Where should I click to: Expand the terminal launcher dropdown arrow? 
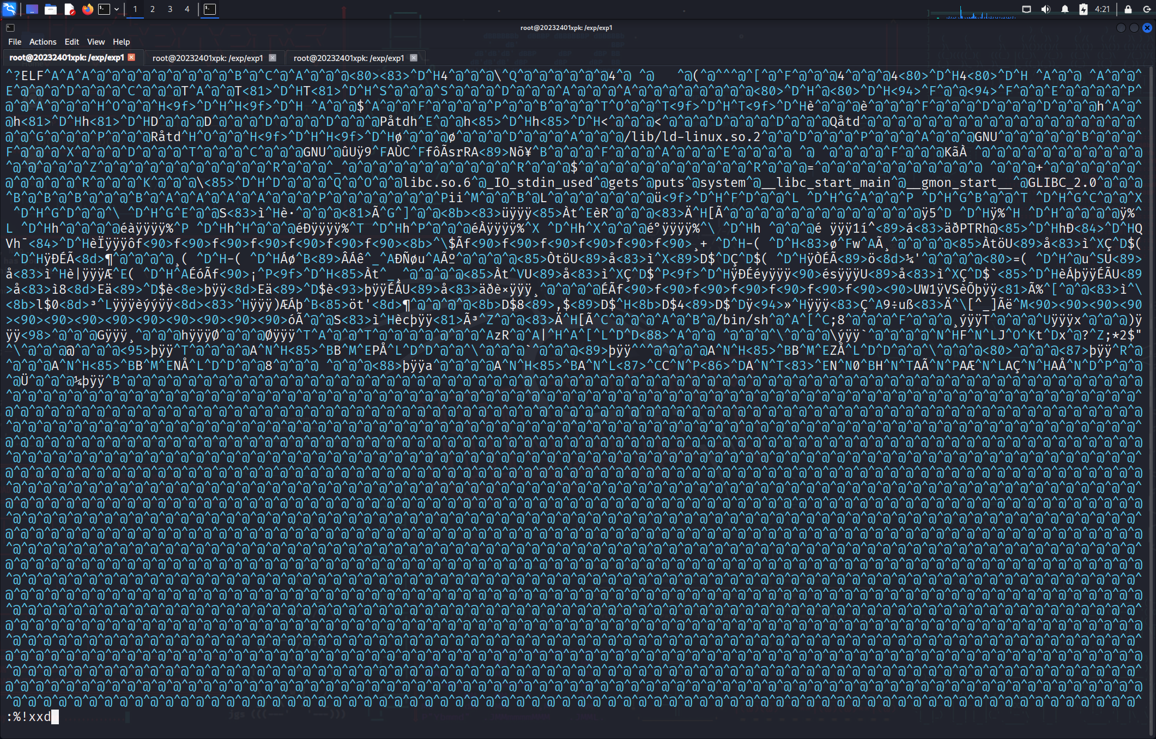click(117, 9)
